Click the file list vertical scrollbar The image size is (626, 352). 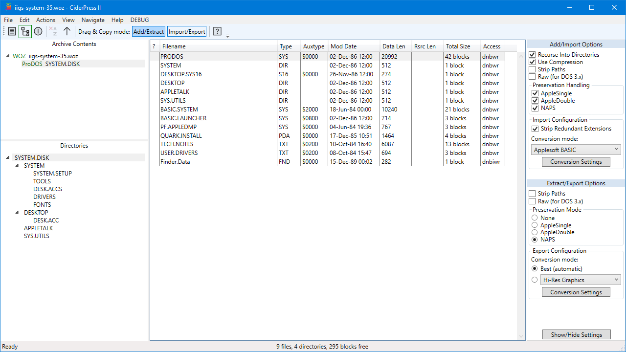click(521, 196)
